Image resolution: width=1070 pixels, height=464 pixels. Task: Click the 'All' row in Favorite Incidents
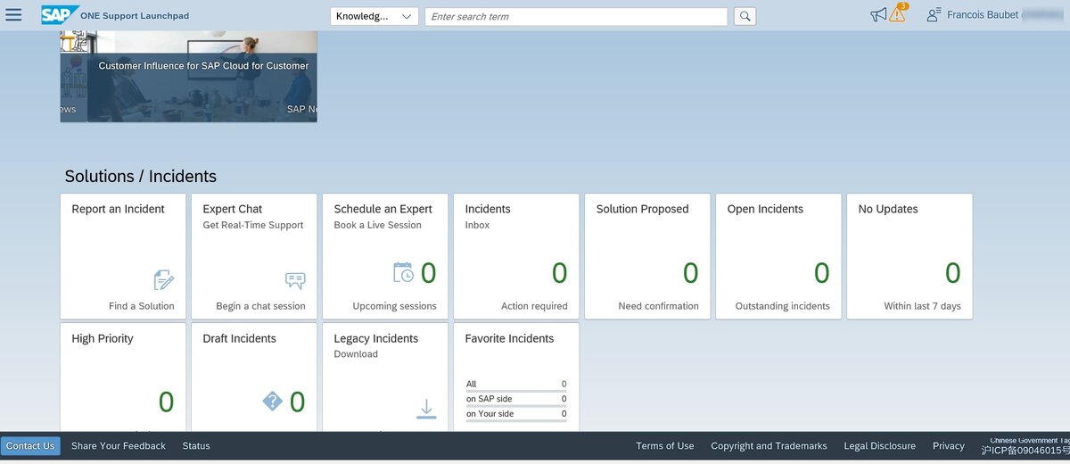tap(516, 384)
